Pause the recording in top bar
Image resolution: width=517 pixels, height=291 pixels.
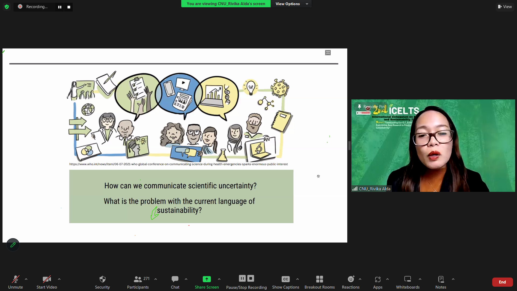coord(60,7)
